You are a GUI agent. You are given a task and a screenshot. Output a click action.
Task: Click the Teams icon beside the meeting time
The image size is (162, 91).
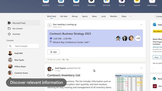[51, 38]
